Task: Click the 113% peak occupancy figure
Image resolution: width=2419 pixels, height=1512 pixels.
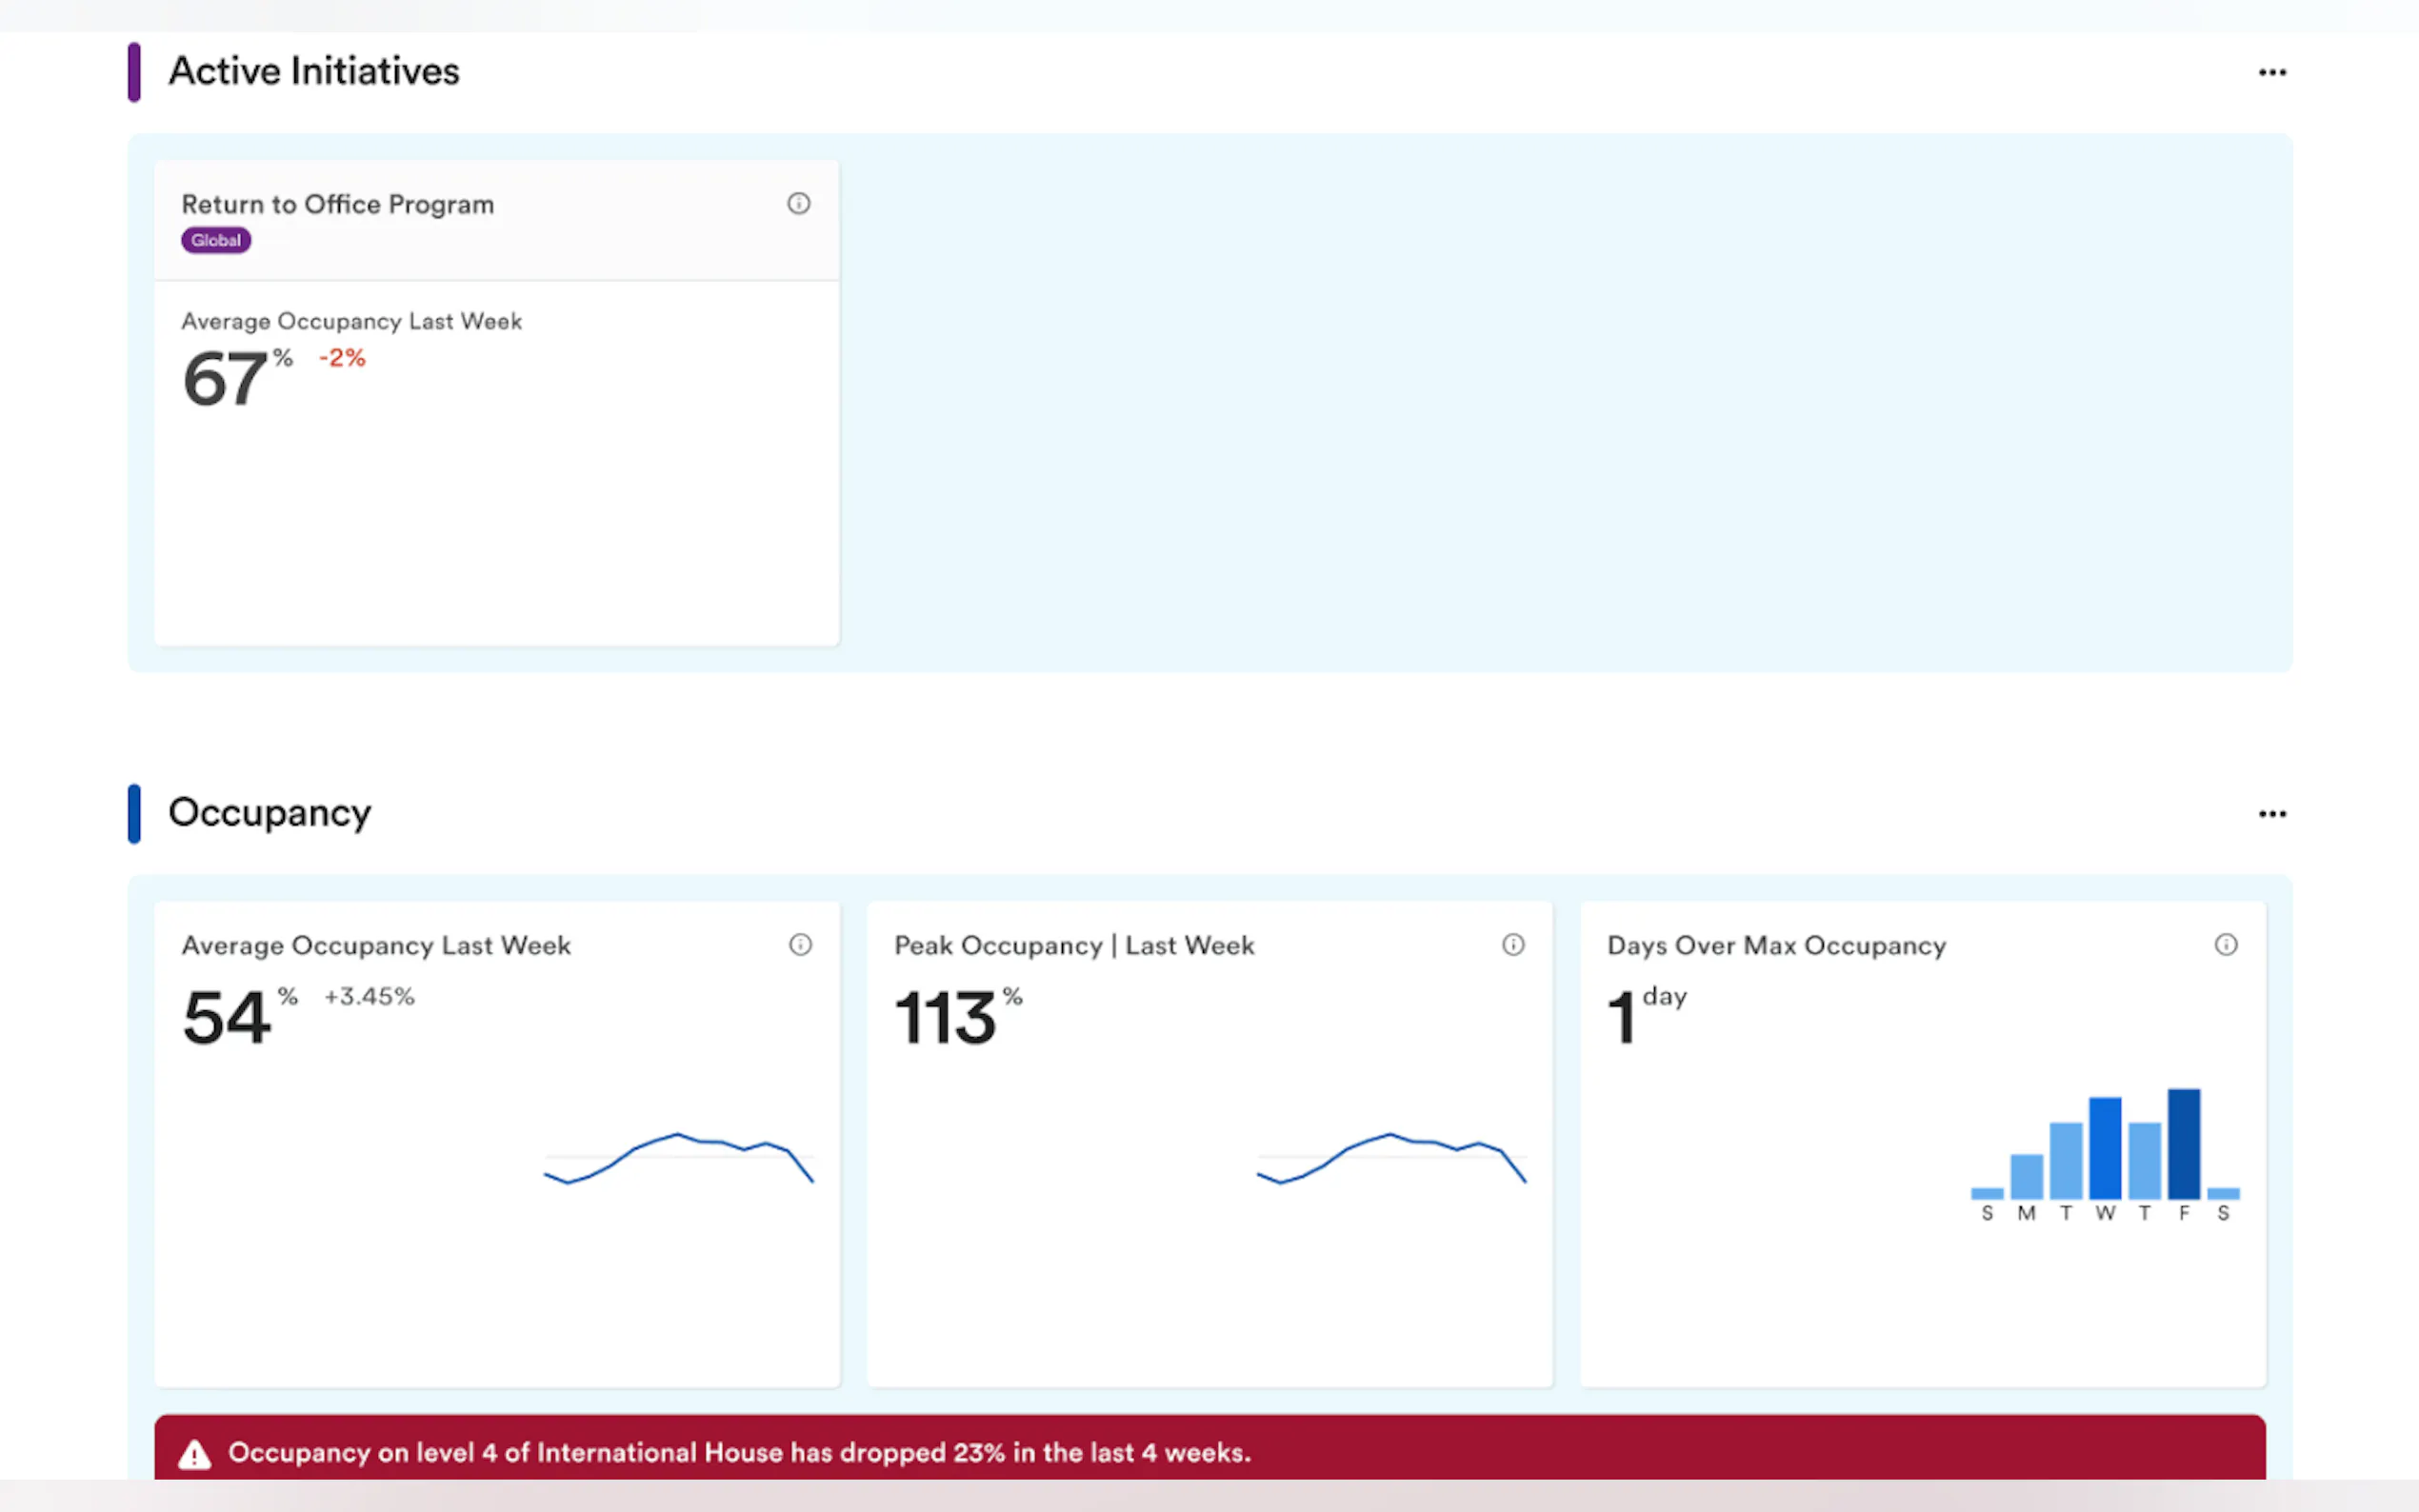Action: [946, 1019]
